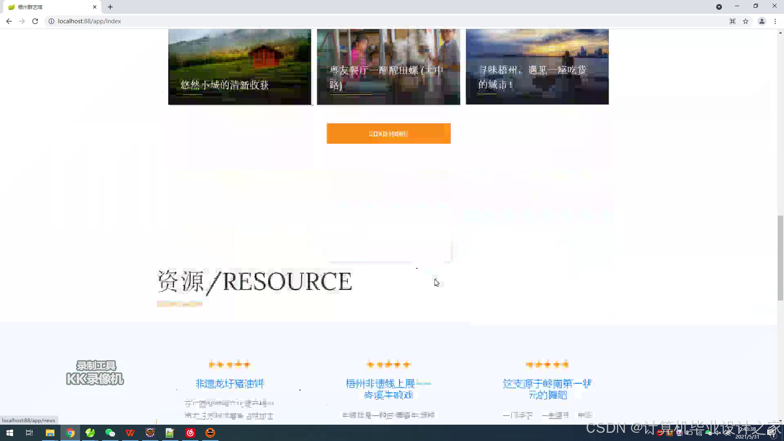Click the QR code icon in address bar

coord(733,21)
